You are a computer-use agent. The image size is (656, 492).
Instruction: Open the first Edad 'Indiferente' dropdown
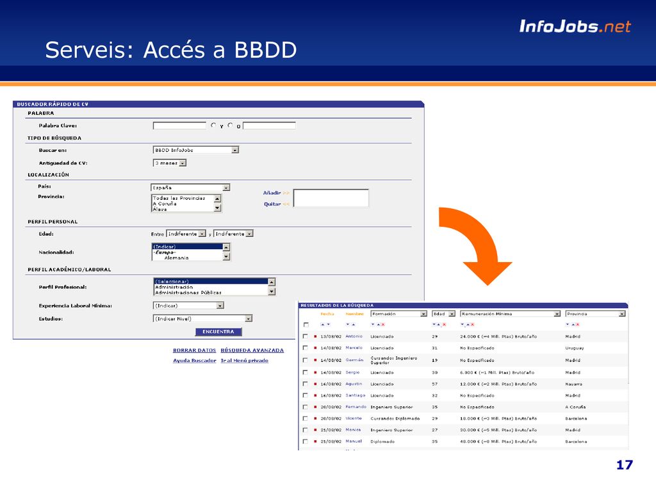(186, 233)
